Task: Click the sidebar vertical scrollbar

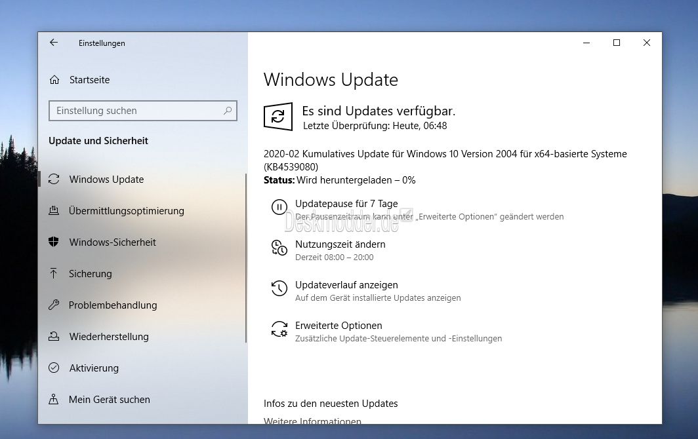Action: tap(246, 258)
